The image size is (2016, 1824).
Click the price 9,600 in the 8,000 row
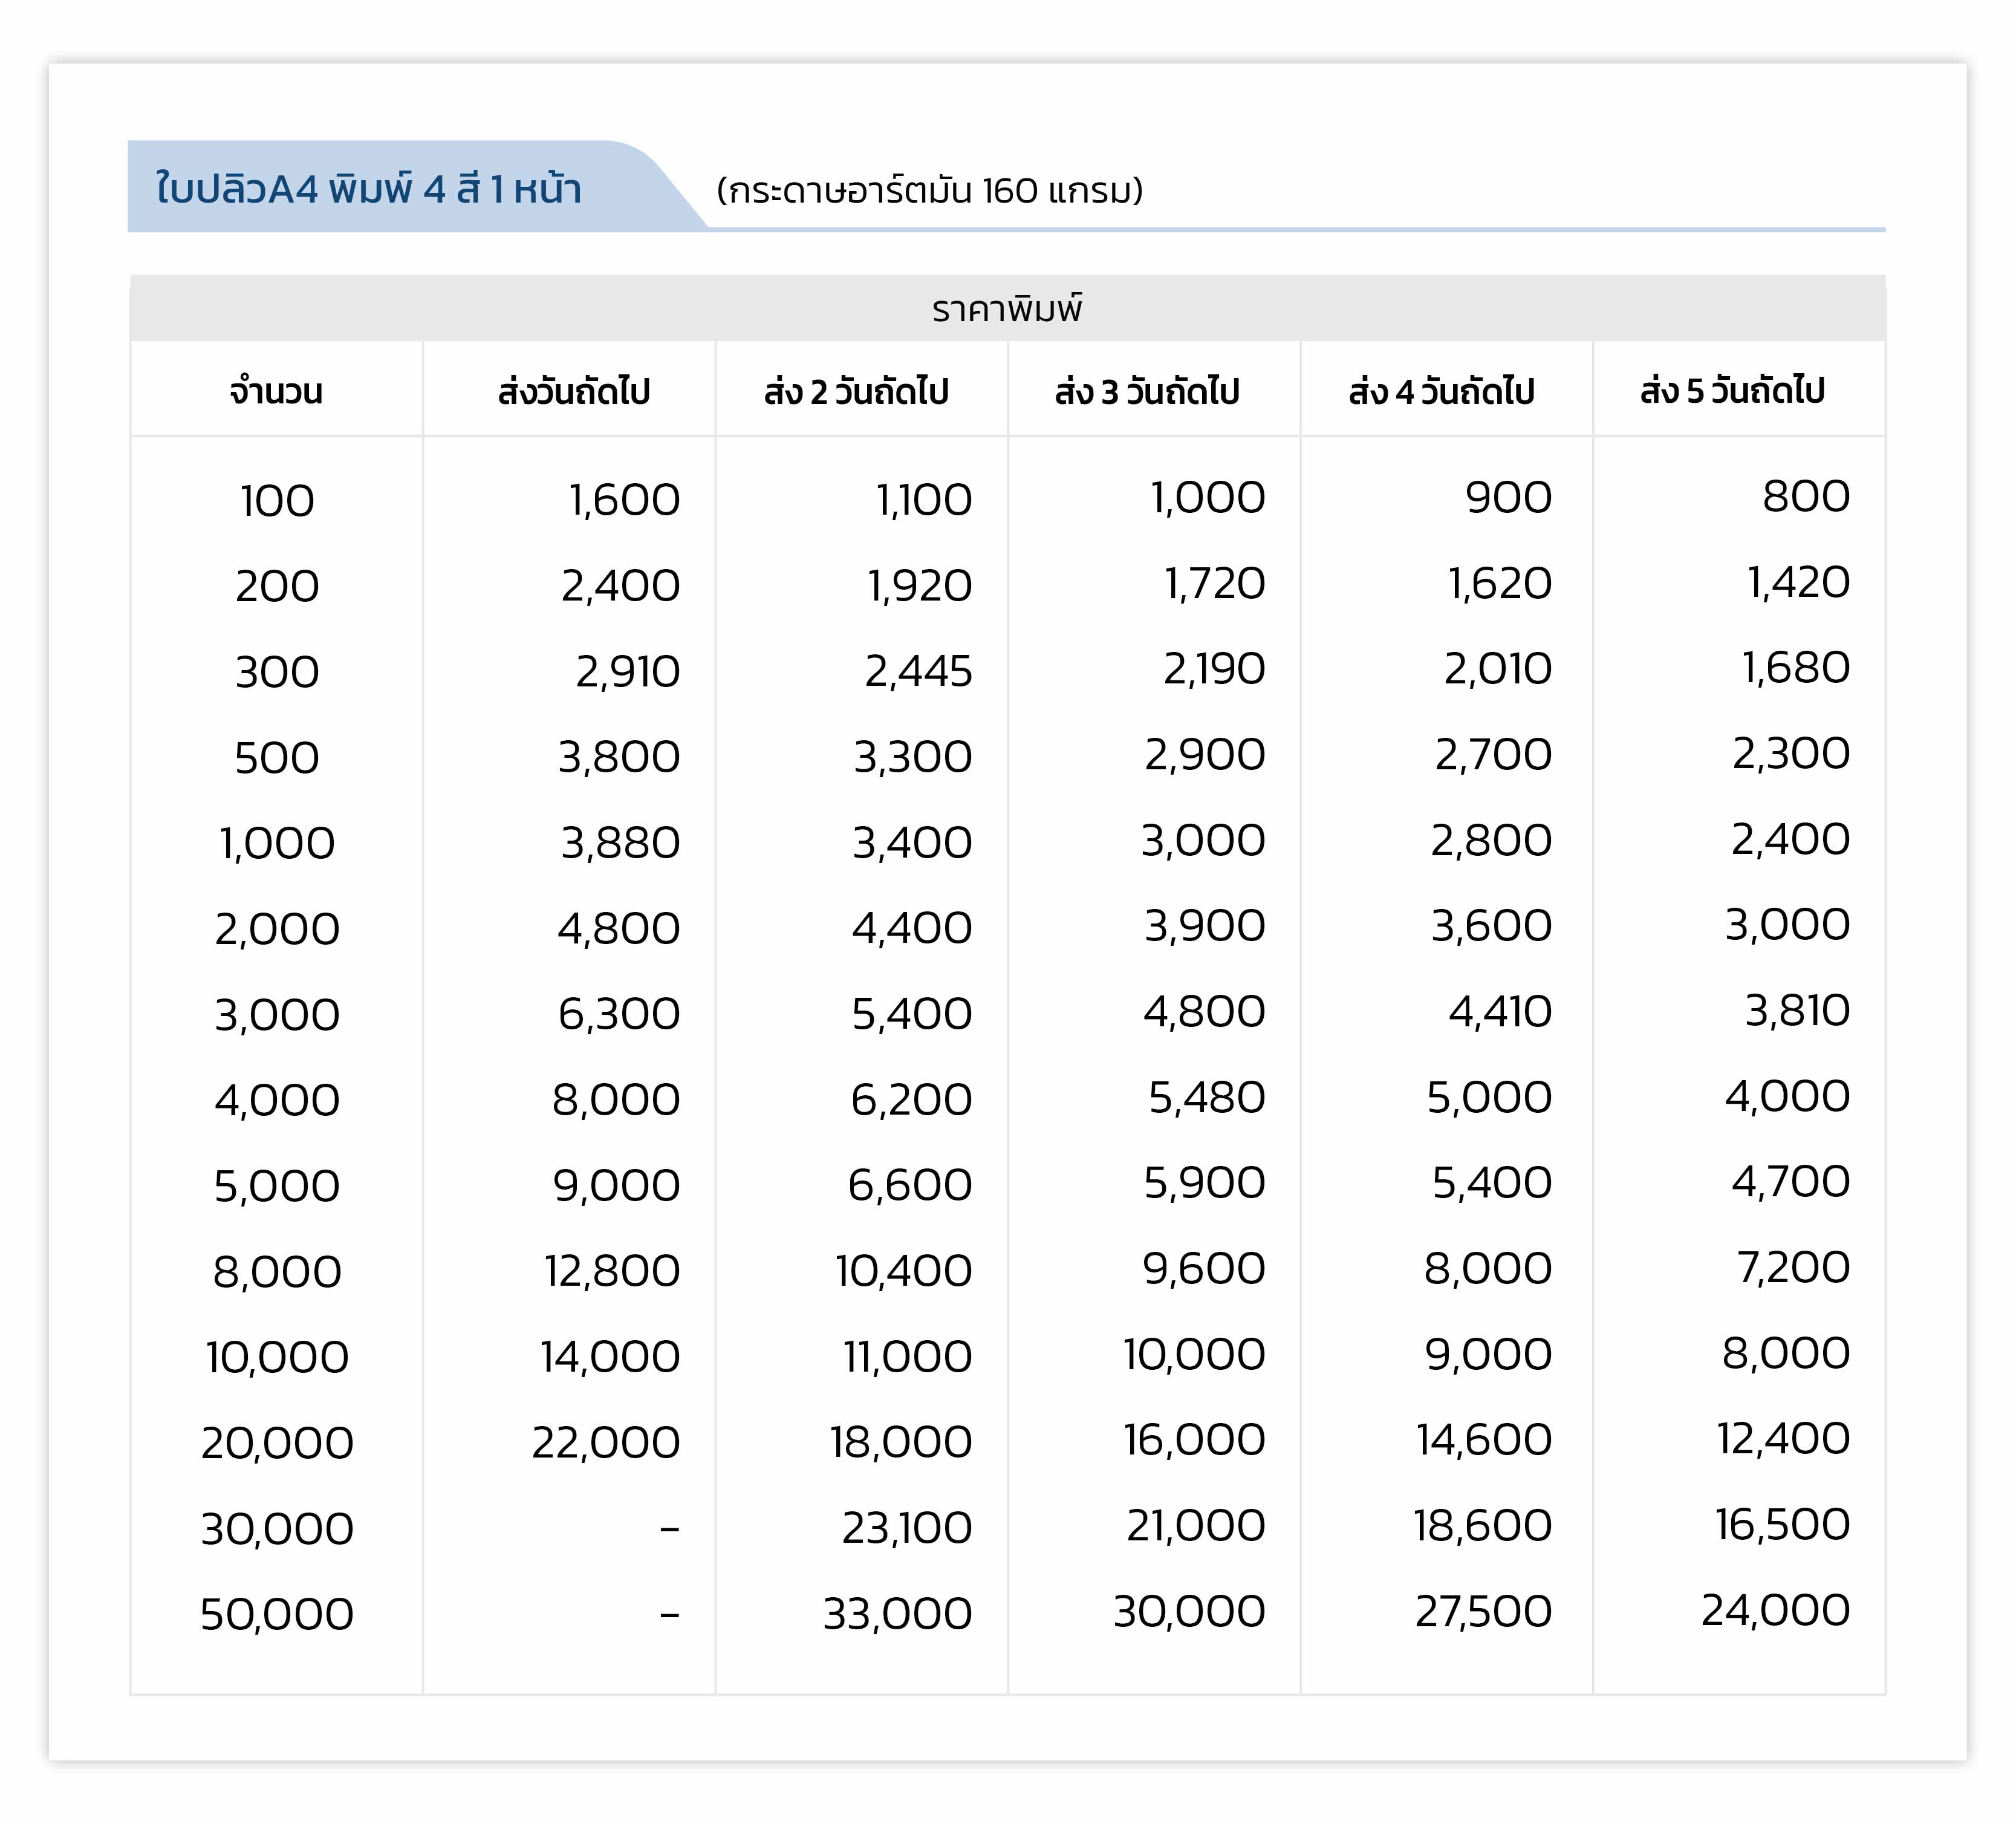click(1204, 1269)
